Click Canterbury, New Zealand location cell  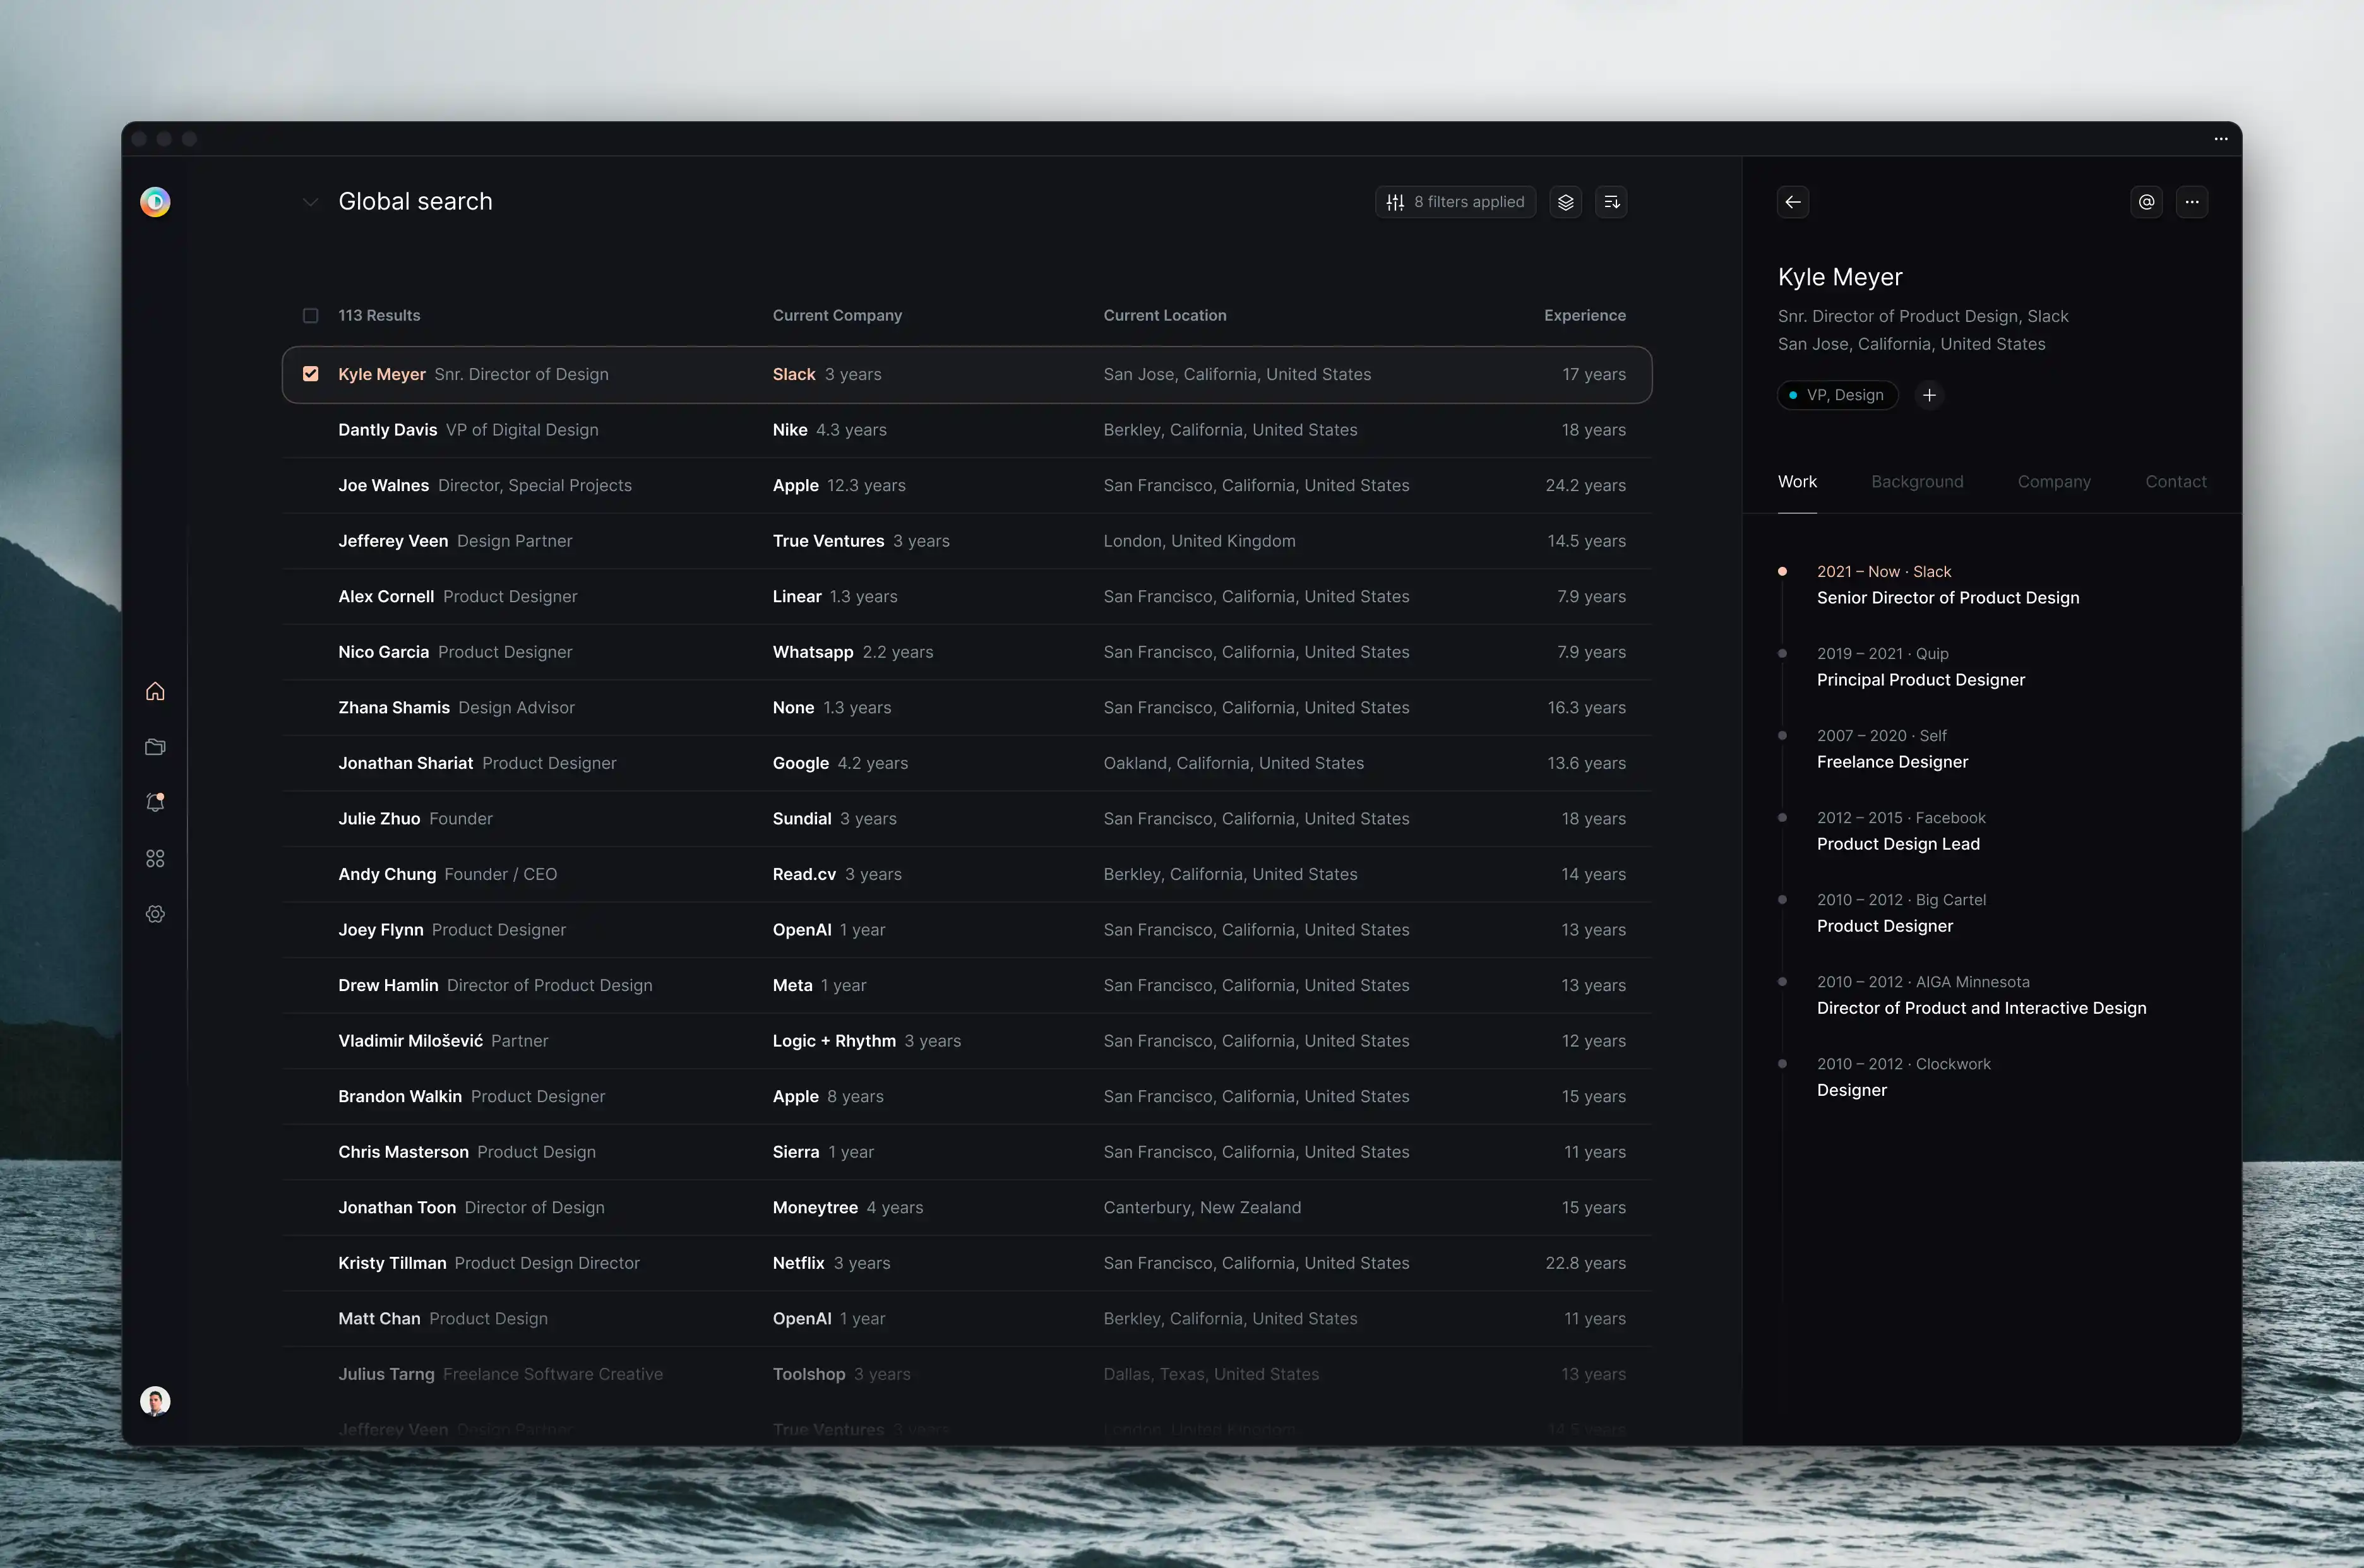point(1202,1208)
